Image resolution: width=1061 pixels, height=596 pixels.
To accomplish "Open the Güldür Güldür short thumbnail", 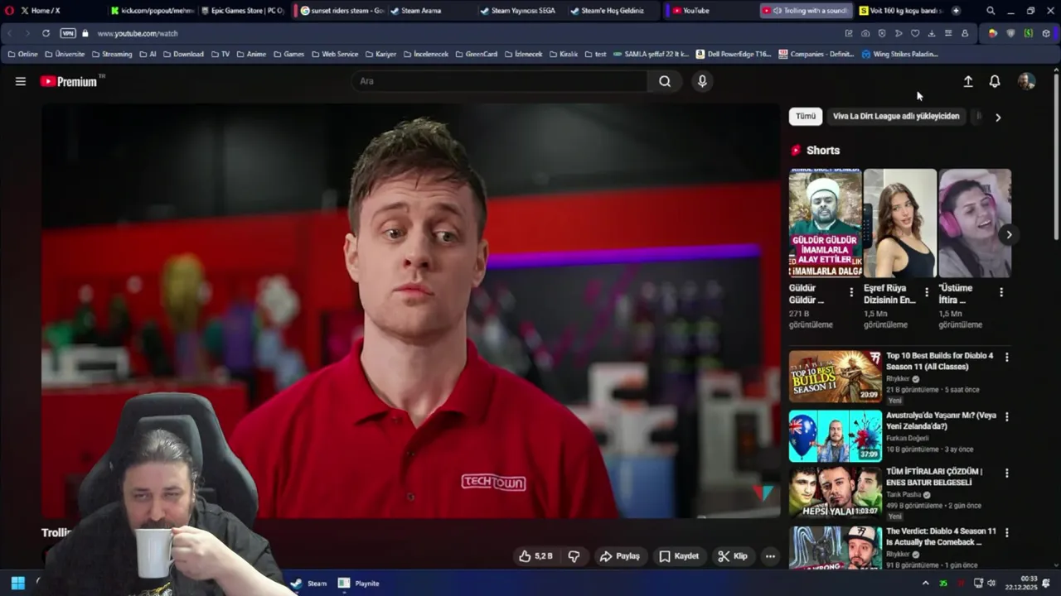I will (826, 223).
